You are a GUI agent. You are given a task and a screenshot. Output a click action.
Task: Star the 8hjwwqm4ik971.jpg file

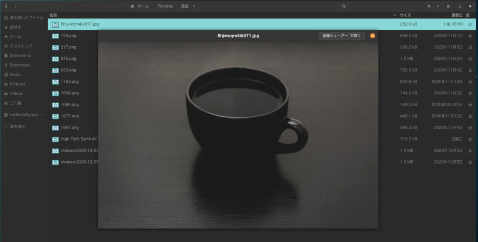click(470, 24)
